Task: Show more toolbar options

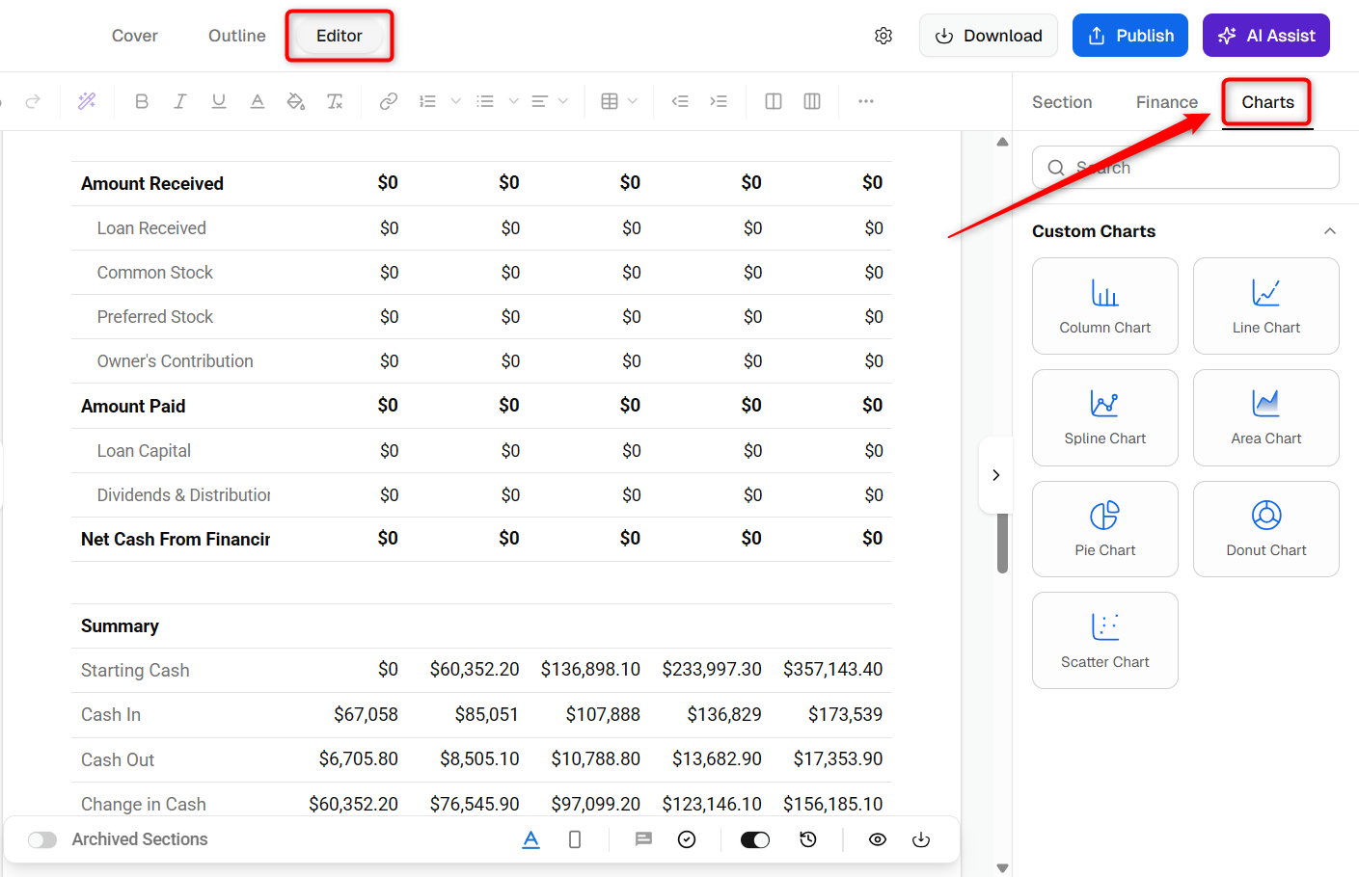Action: [866, 101]
